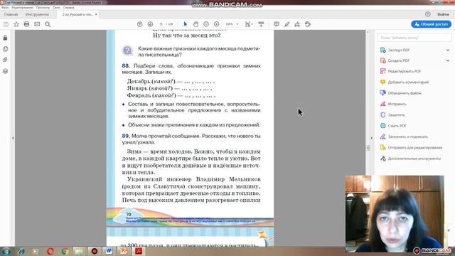Select Добавить комментарий tool
The image size is (455, 256).
pyautogui.click(x=407, y=82)
